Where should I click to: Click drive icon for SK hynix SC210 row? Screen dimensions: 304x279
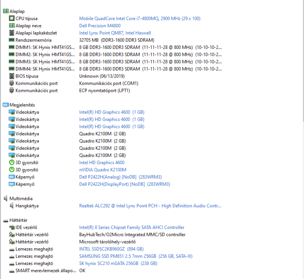click(x=12, y=264)
